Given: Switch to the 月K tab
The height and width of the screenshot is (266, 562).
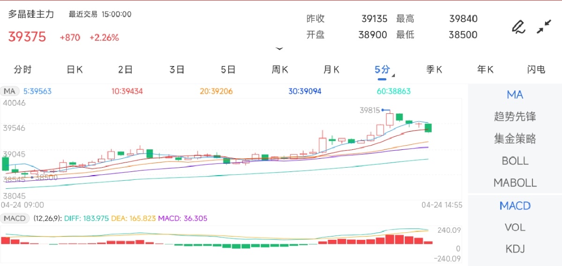Looking at the screenshot, I should pos(332,70).
